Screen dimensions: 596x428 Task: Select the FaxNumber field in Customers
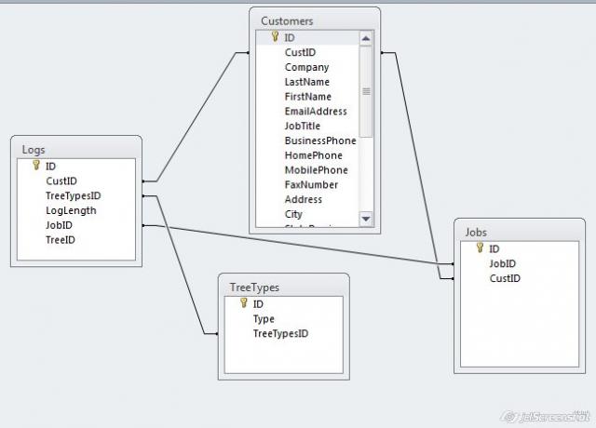pyautogui.click(x=307, y=184)
